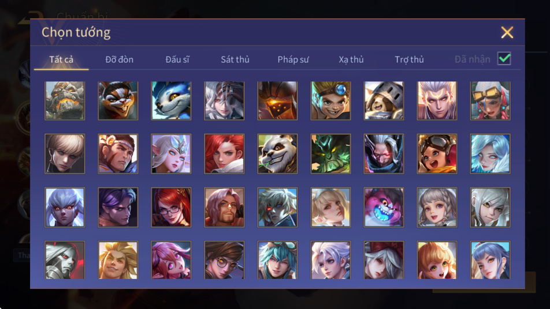Choose the panda hero portrait
This screenshot has width=550, height=309.
[277, 153]
